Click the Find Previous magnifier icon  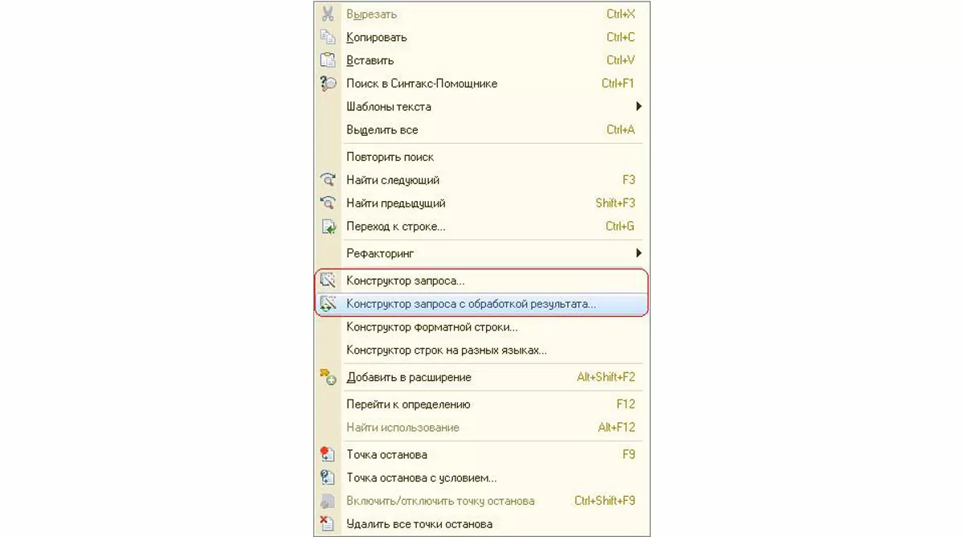327,203
